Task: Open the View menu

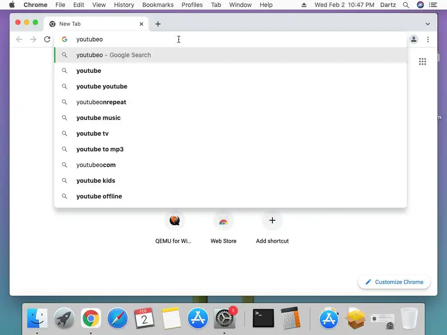Action: [x=99, y=5]
